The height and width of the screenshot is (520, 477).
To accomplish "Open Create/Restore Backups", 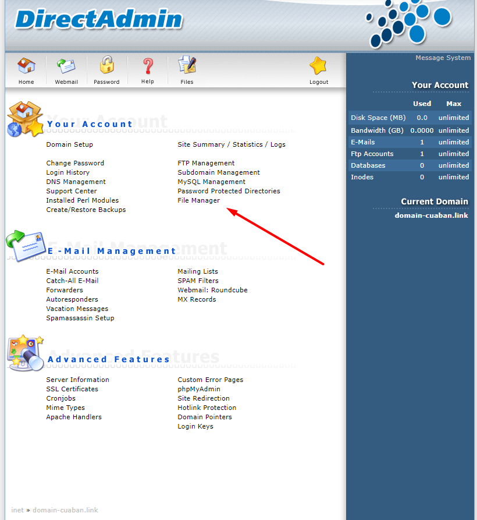I will pos(86,210).
